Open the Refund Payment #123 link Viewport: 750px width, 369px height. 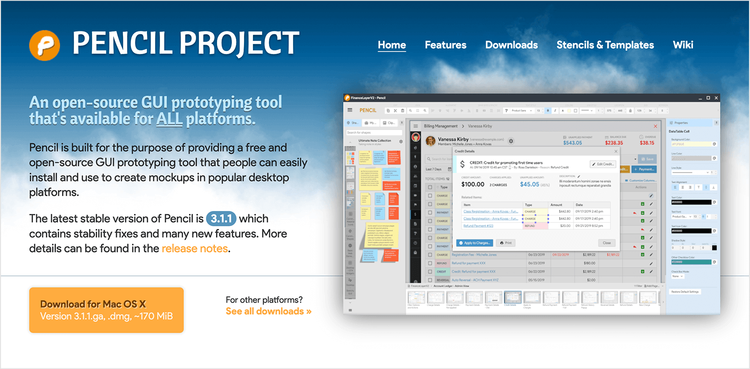478,225
